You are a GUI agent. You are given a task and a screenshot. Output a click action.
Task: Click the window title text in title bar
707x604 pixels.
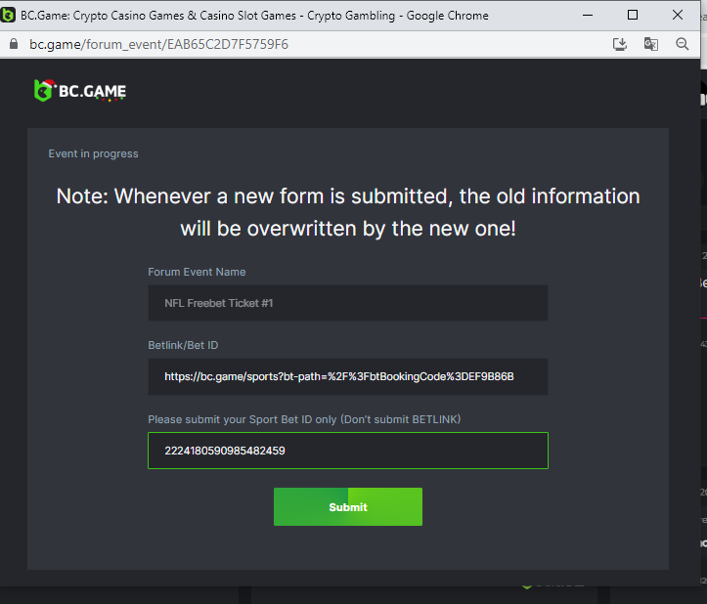[x=254, y=15]
